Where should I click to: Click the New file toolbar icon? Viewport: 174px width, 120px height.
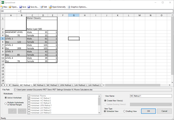tap(2, 7)
